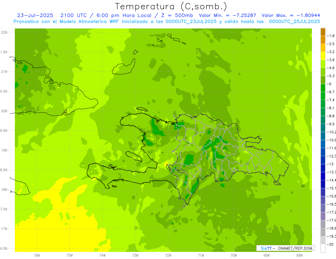Viewport: 336px width, 259px height.
Task: Select the 'Valor Max. = -1.80944' readout
Action: [291, 15]
